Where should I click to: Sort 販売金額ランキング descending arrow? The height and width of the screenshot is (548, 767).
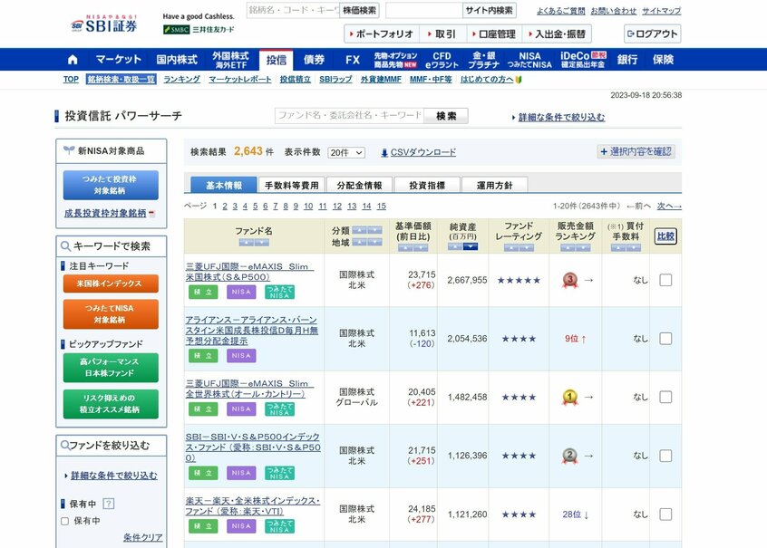583,248
